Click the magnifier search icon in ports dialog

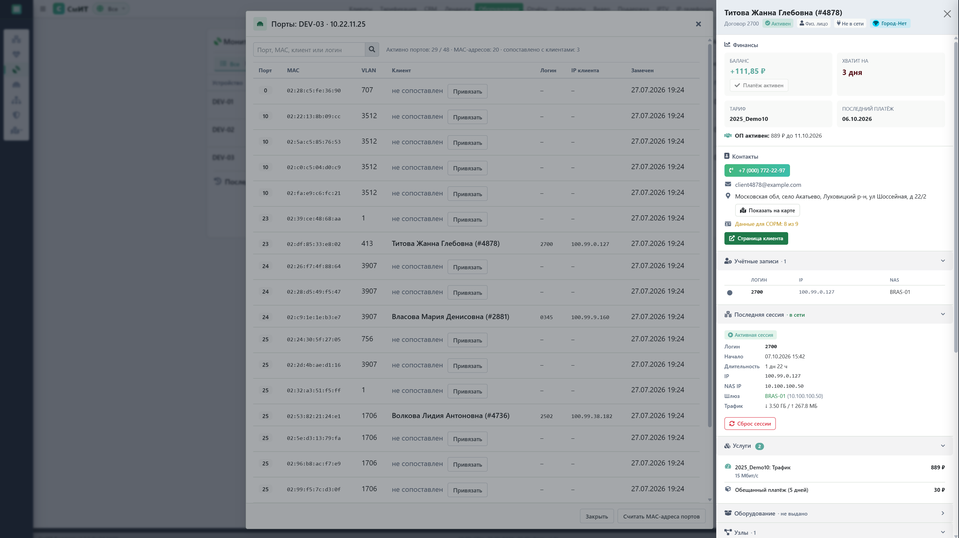point(372,49)
